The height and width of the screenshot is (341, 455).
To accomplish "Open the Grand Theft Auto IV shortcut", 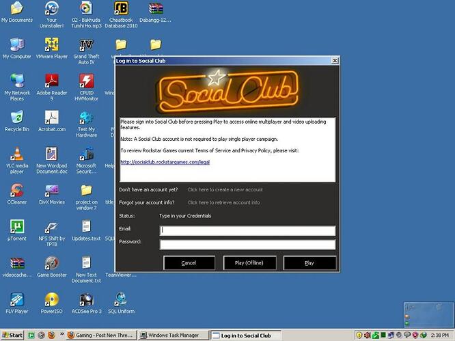I will [x=86, y=45].
